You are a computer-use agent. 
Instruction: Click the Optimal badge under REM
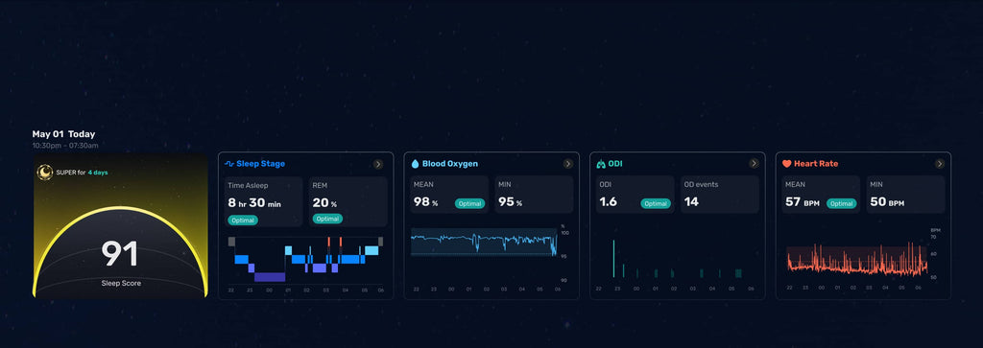point(327,220)
